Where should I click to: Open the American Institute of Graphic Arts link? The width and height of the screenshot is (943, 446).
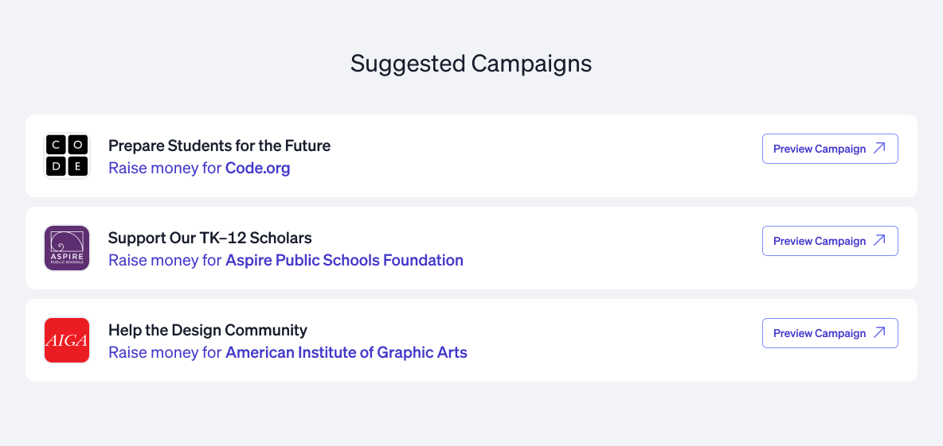[346, 352]
